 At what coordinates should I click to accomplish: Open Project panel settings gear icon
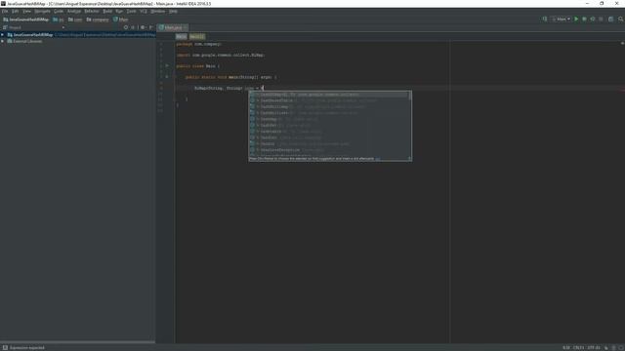point(143,27)
